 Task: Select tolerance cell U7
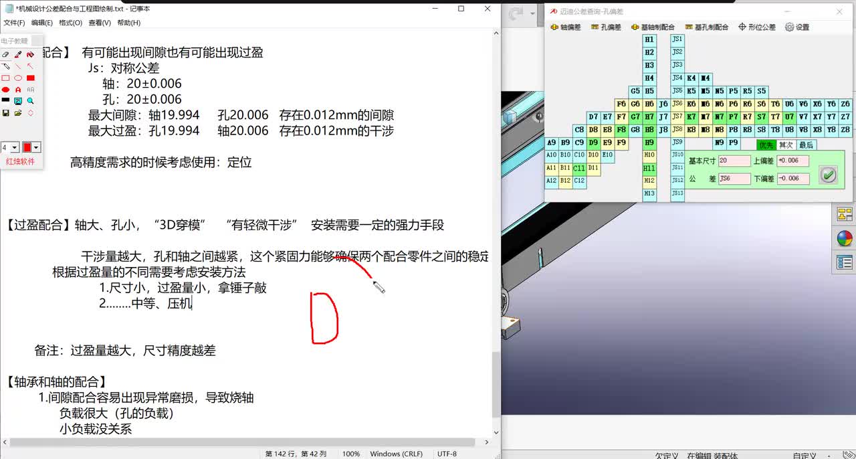tap(789, 116)
